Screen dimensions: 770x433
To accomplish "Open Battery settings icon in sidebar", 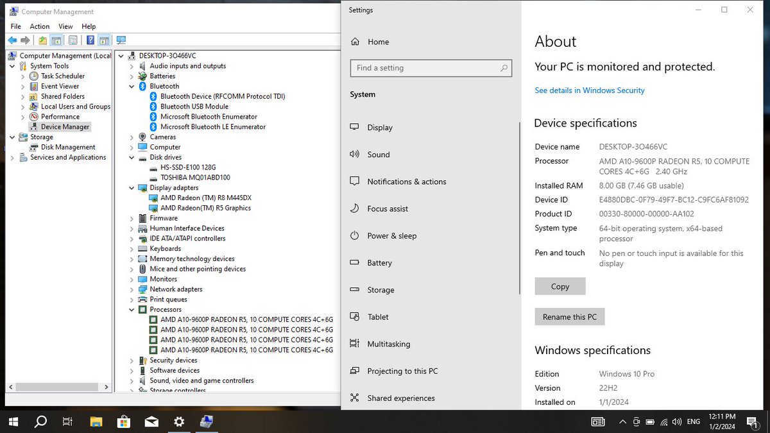I will click(x=354, y=262).
